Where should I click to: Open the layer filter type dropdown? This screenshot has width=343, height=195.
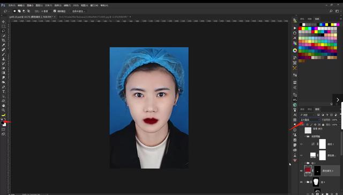pos(307,115)
